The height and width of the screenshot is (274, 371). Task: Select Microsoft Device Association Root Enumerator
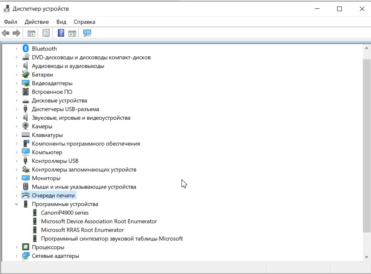[x=99, y=221]
